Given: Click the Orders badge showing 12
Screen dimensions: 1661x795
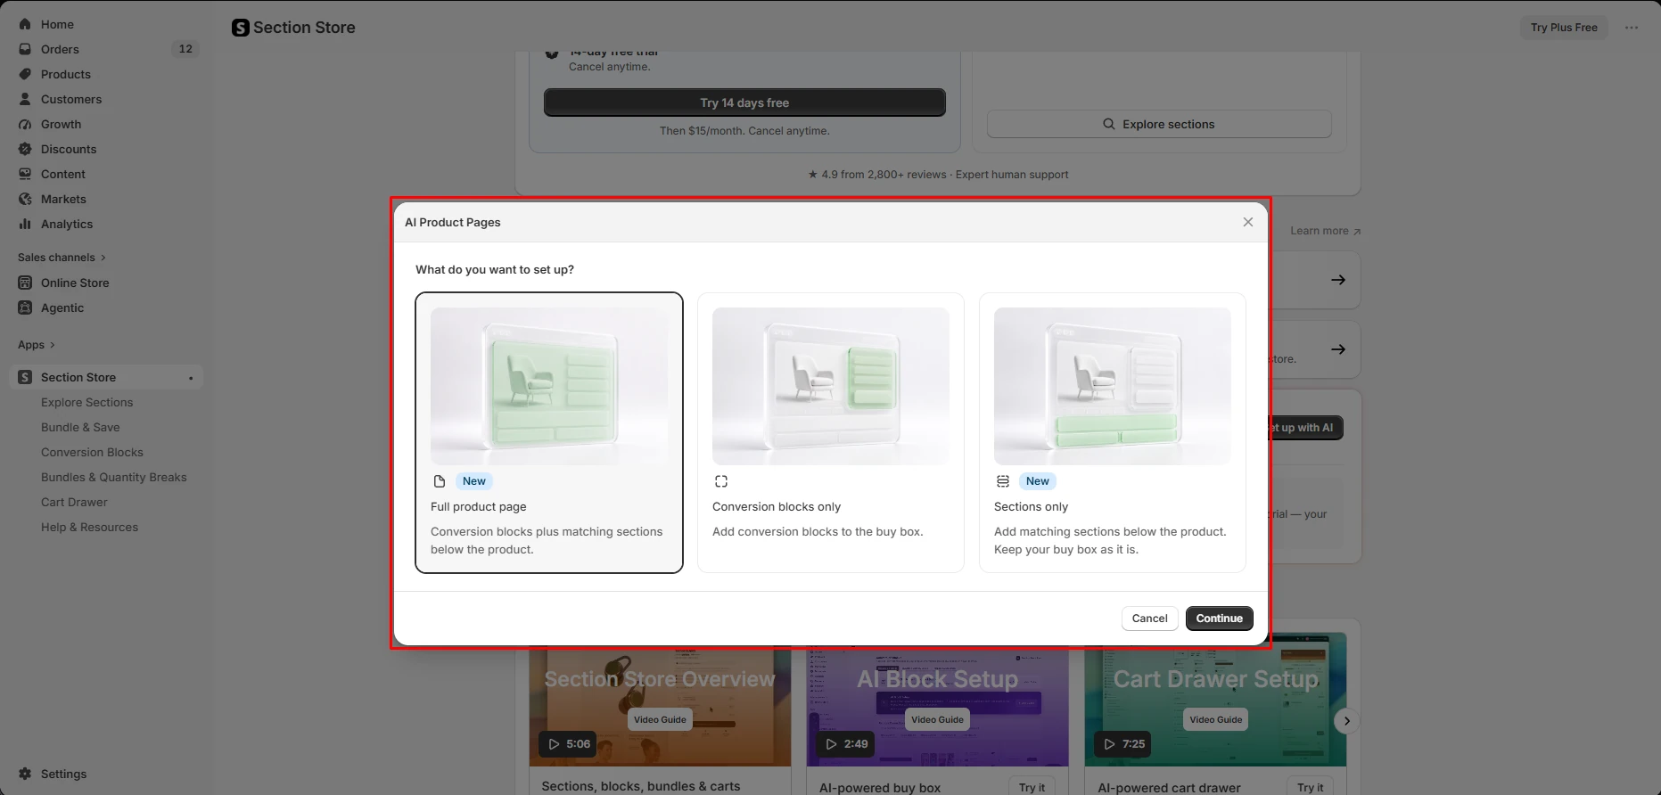Looking at the screenshot, I should pos(185,49).
